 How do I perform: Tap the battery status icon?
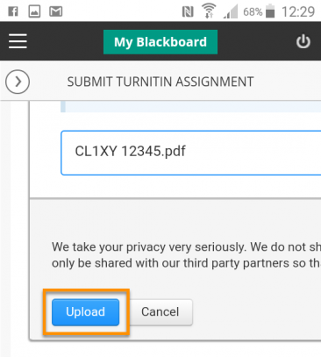tap(270, 11)
